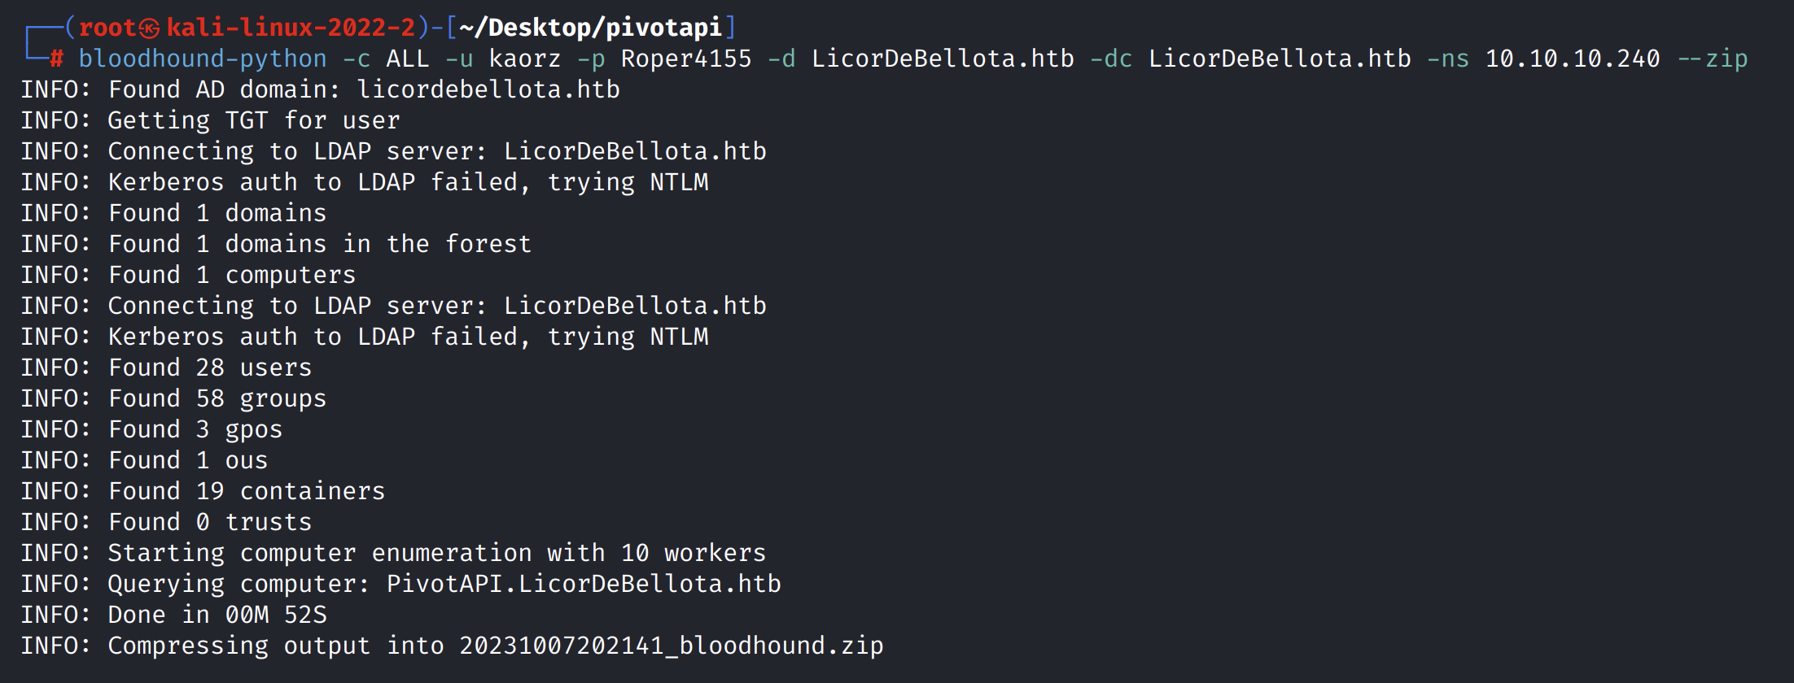Screen dimensions: 1794x683
Task: Click the red hash prompt symbol
Action: [x=56, y=59]
